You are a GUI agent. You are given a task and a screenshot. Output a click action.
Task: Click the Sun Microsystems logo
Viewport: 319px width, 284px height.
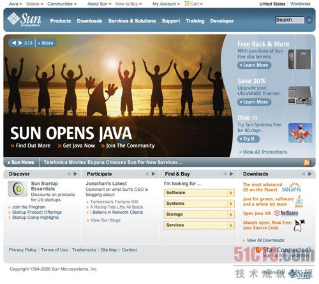pyautogui.click(x=24, y=19)
